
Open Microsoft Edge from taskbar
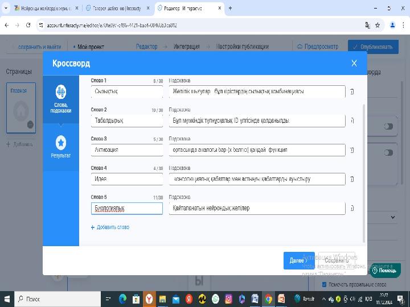click(x=122, y=299)
